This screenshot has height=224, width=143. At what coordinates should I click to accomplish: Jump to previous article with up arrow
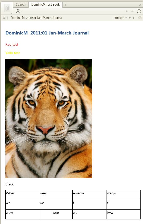(130, 18)
